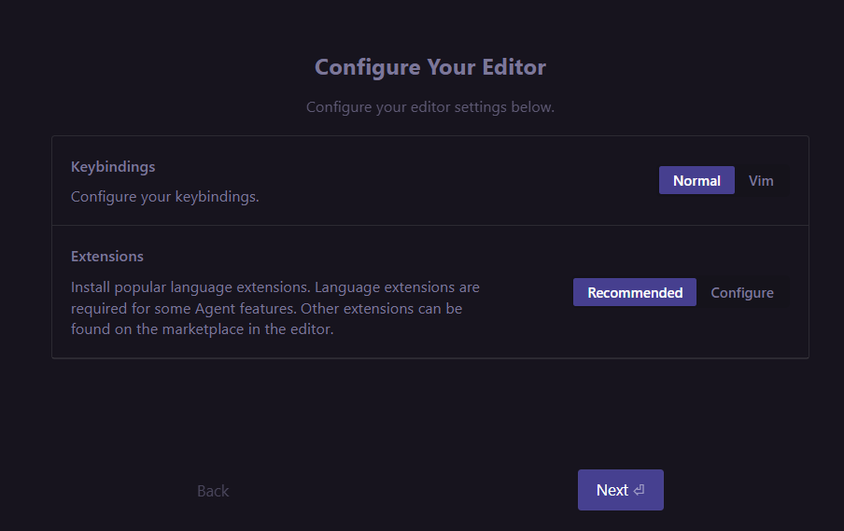The height and width of the screenshot is (531, 844).
Task: Switch keybindings to Vim
Action: (x=761, y=180)
